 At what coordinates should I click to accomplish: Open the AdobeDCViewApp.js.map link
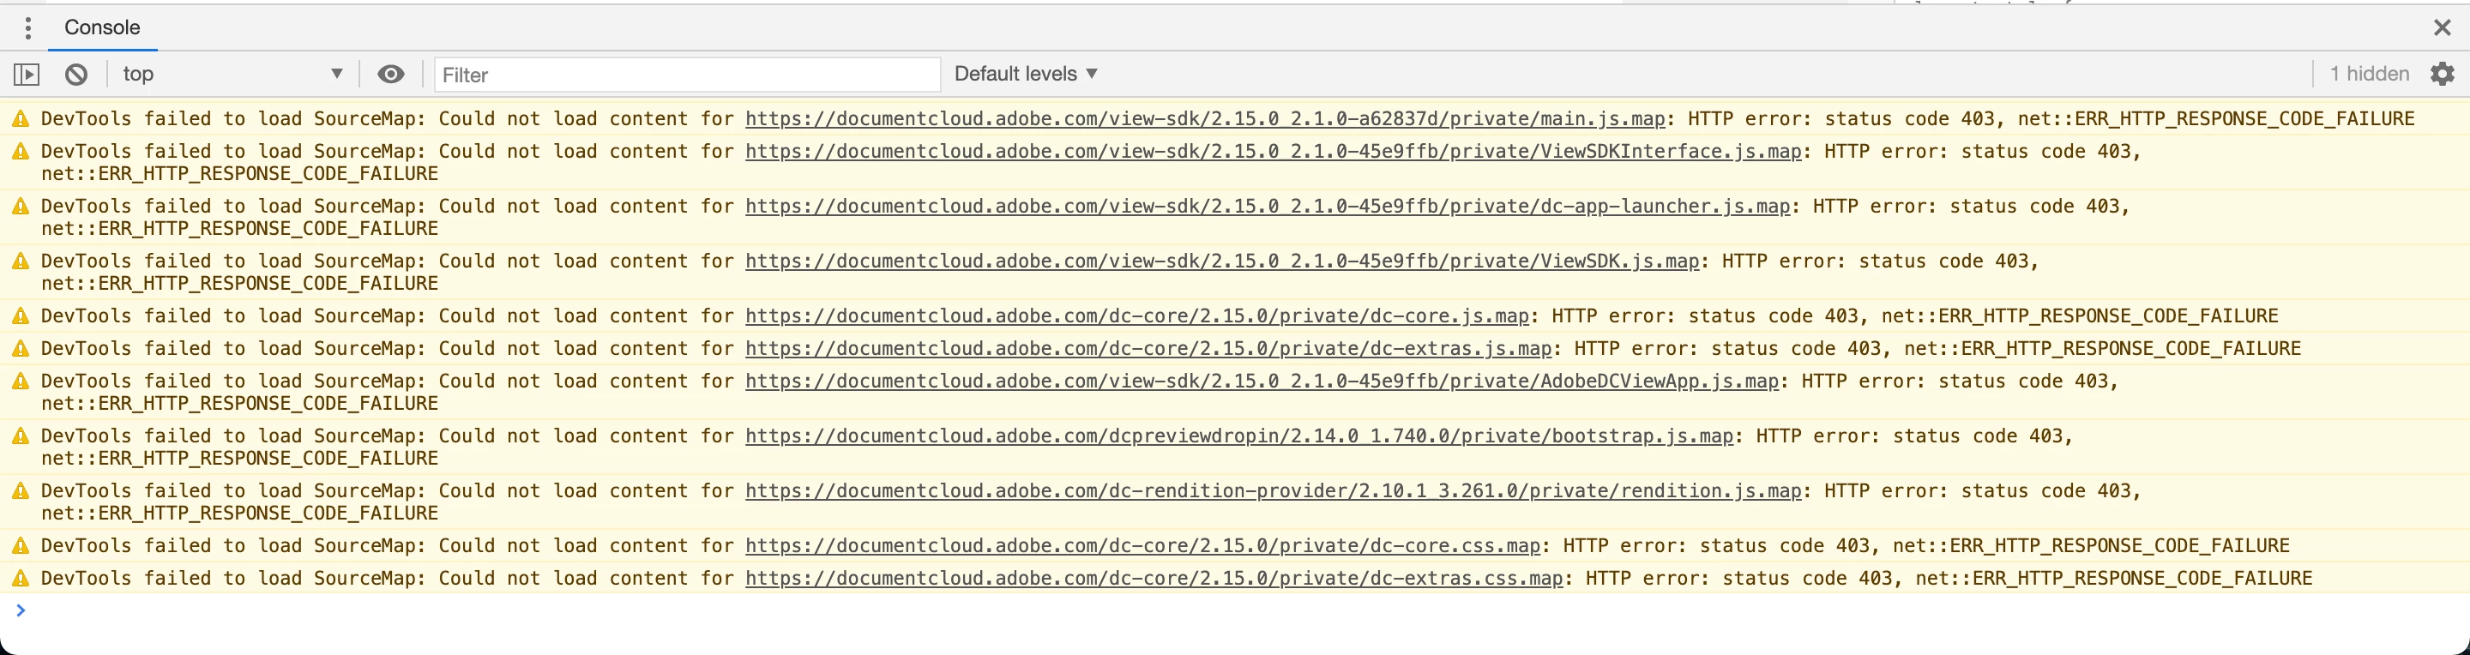click(1261, 382)
